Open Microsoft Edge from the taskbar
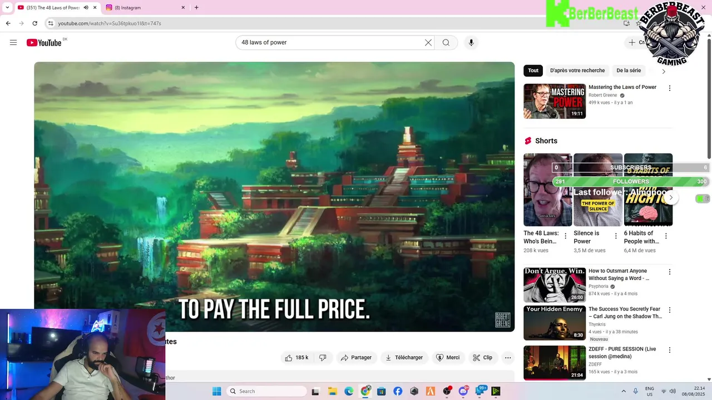This screenshot has height=400, width=712. (349, 391)
